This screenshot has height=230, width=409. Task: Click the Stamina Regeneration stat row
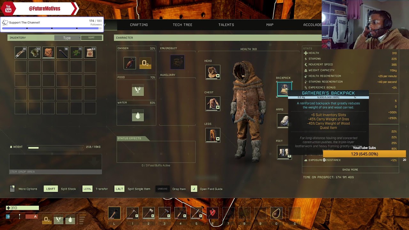pyautogui.click(x=351, y=82)
